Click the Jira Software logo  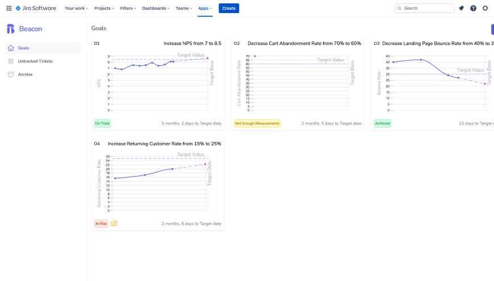coord(36,9)
